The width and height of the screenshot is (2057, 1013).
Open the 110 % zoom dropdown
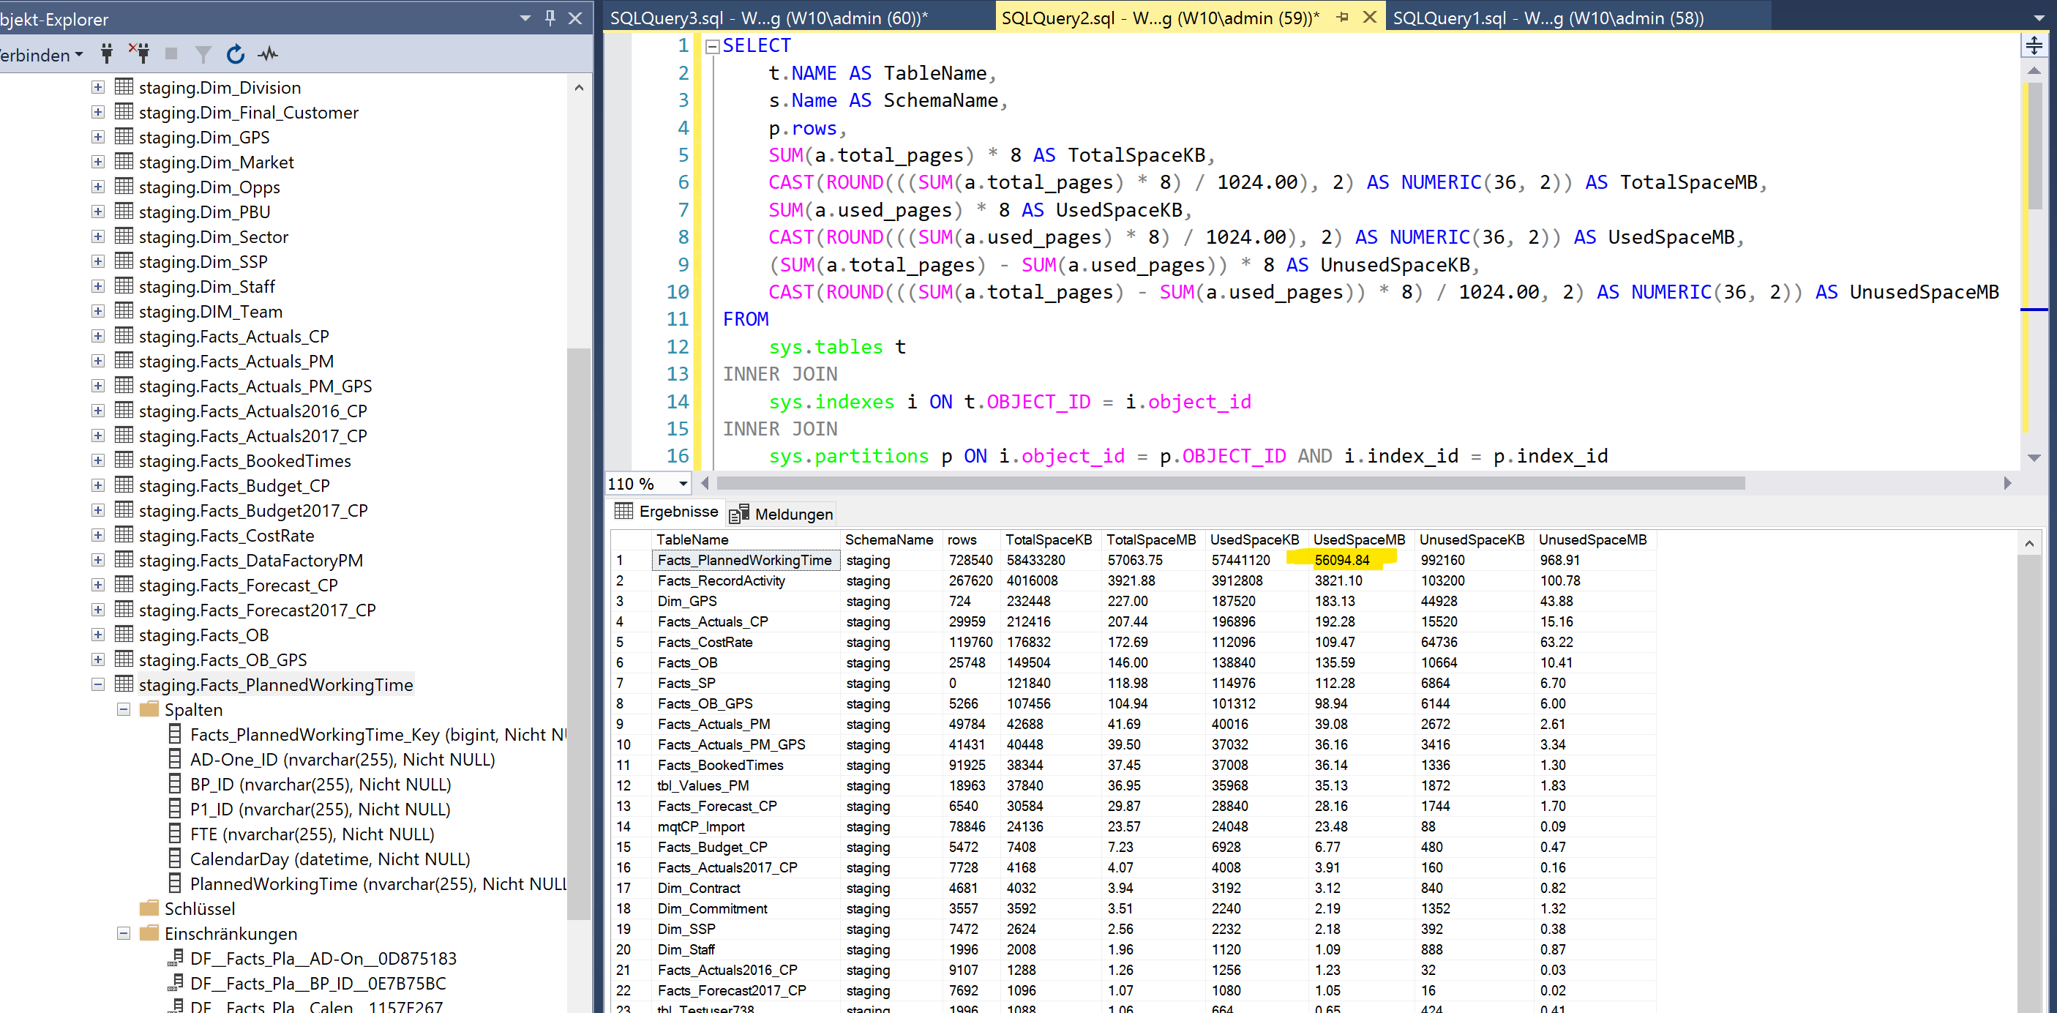(x=683, y=483)
